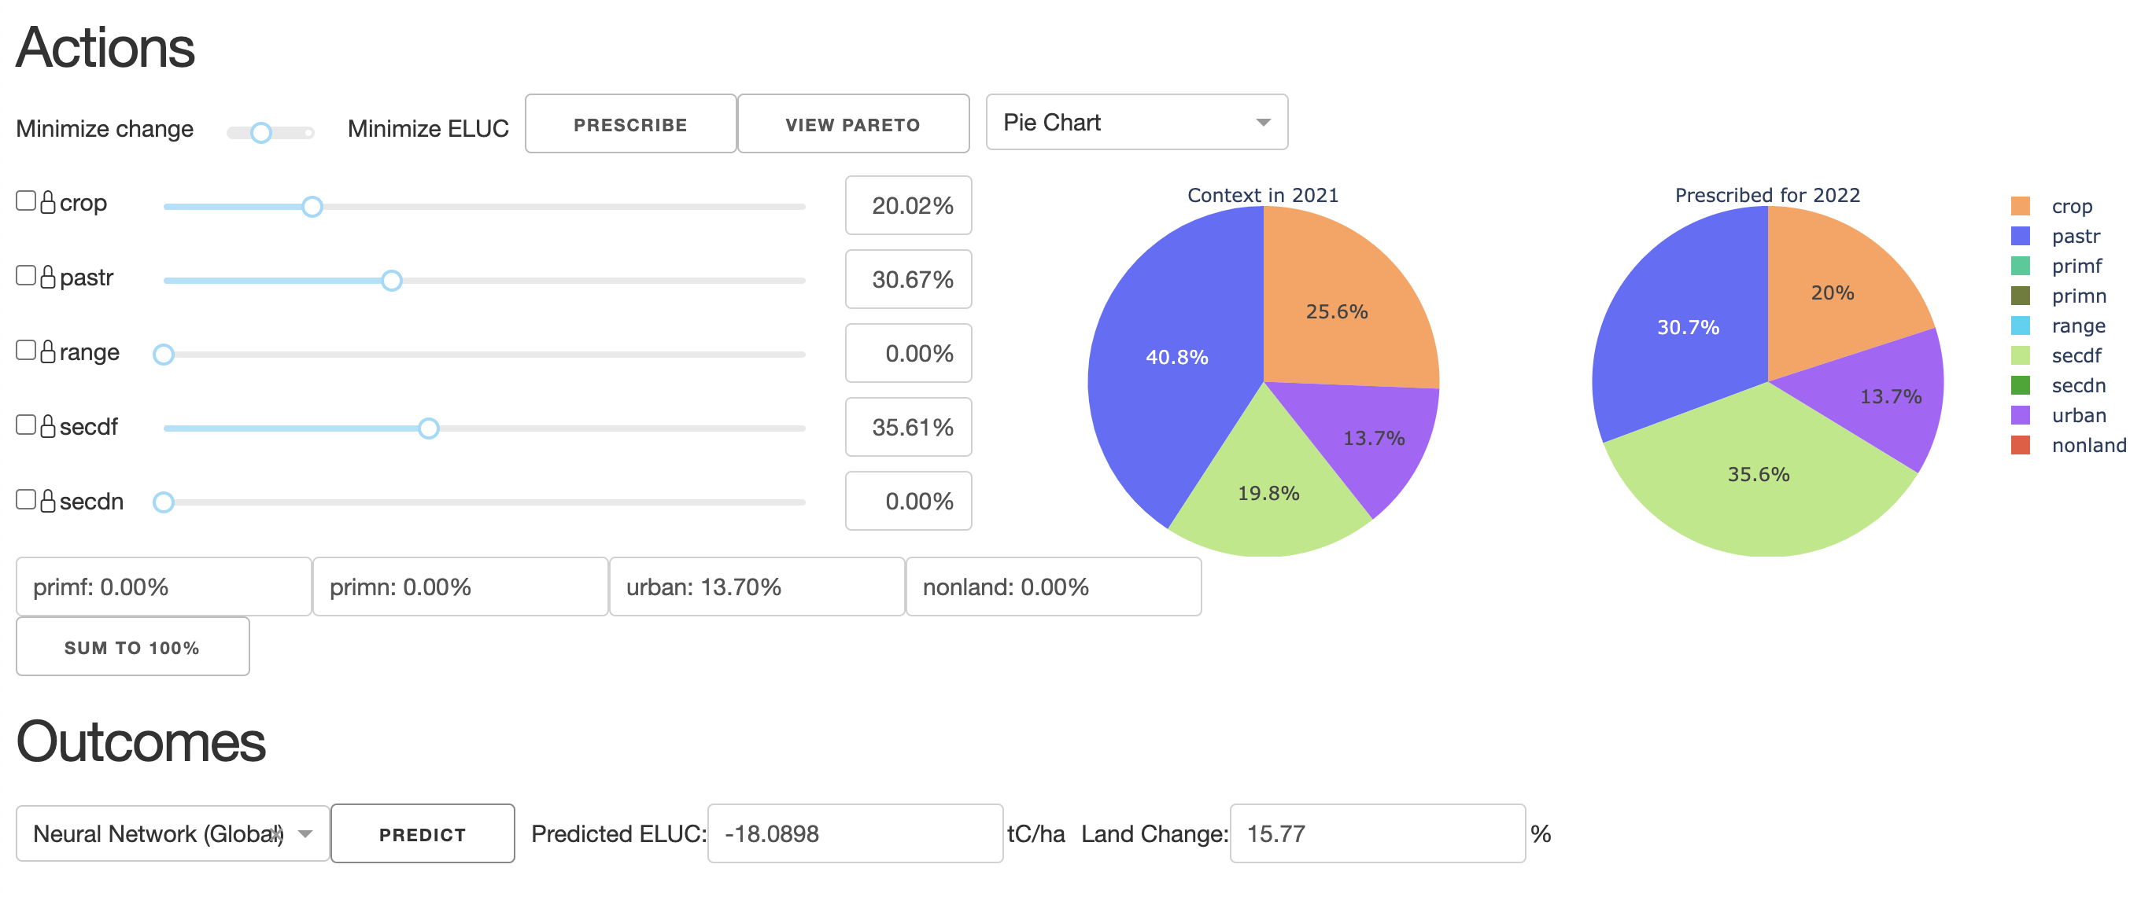Click the lock icon beside secdn
2130x901 pixels.
(48, 501)
